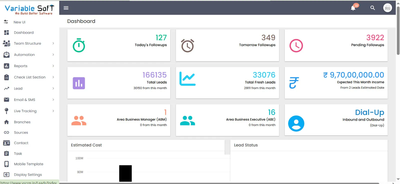Click the blue Dial-Up user icon

(296, 123)
